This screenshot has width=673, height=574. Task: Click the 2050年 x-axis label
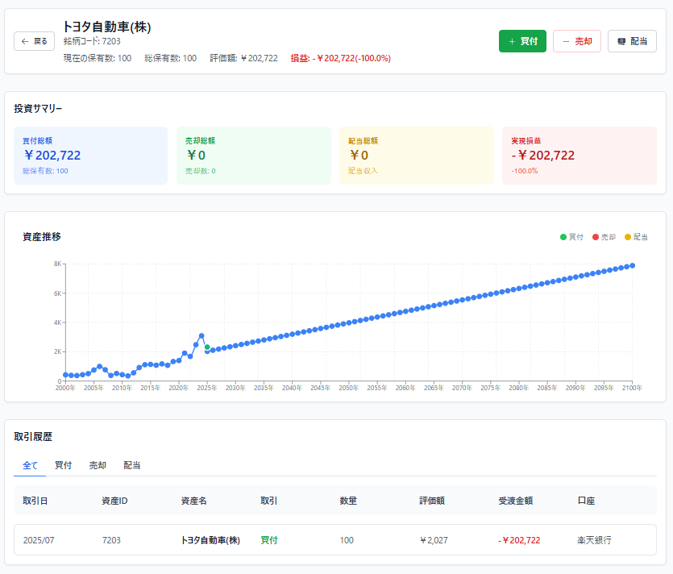pos(348,388)
